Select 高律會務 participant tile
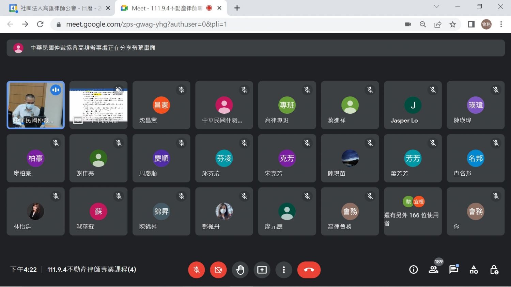Image resolution: width=511 pixels, height=287 pixels. click(x=350, y=211)
